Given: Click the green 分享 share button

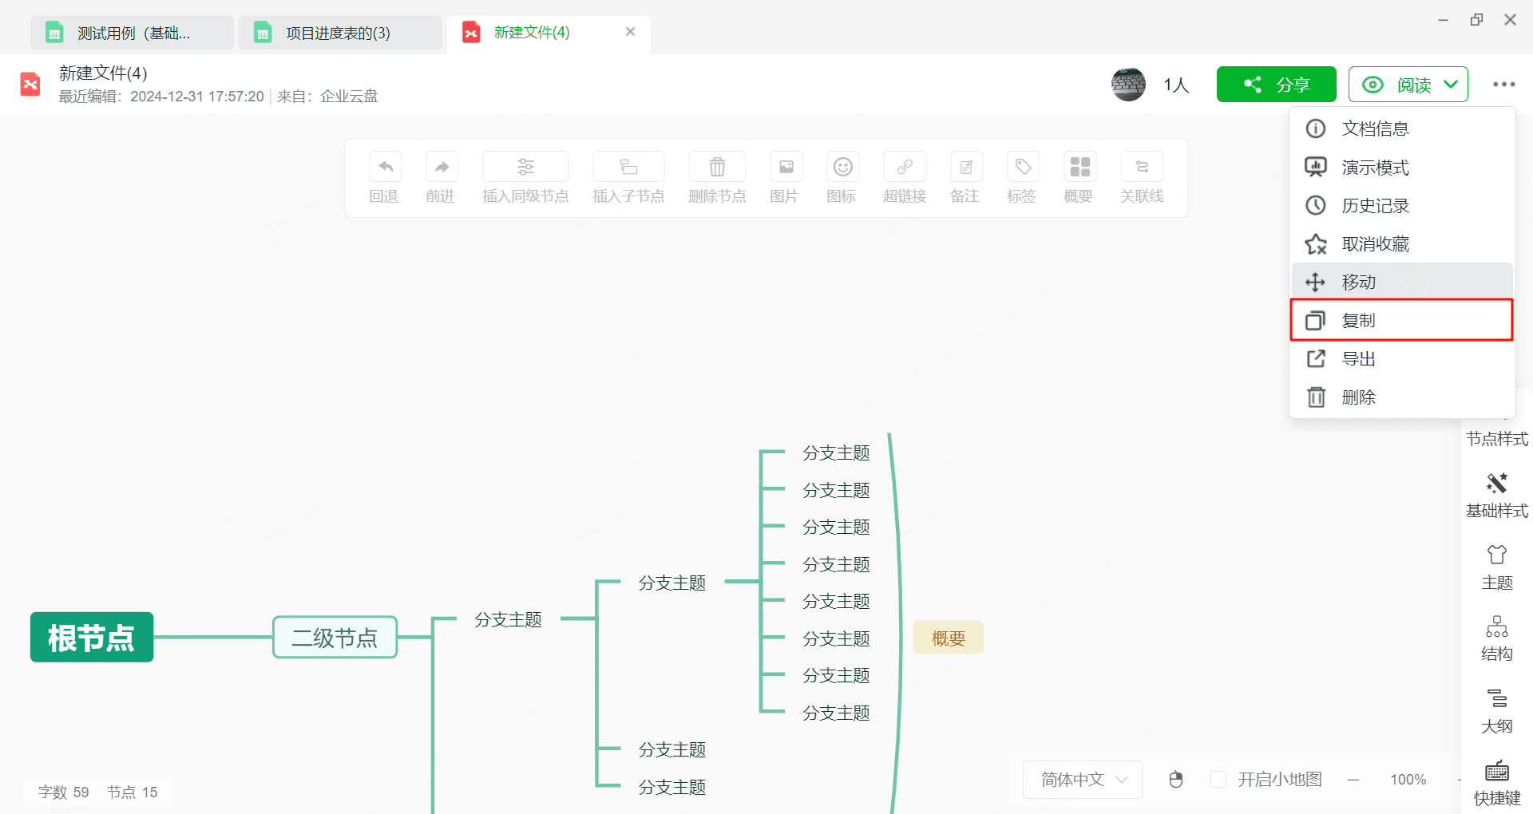Looking at the screenshot, I should 1276,85.
